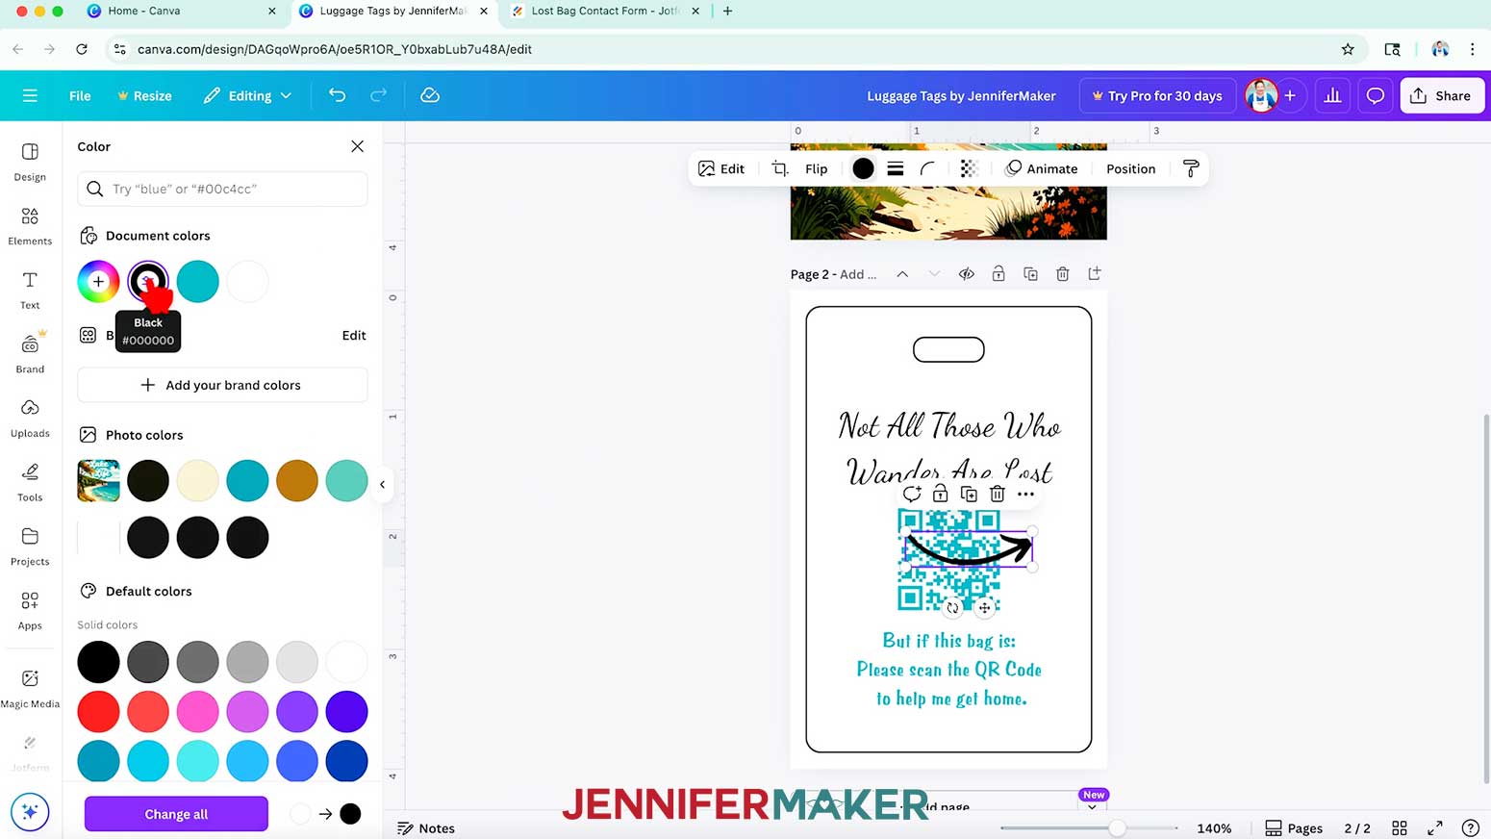Image resolution: width=1491 pixels, height=839 pixels.
Task: Open the Tools sidebar panel
Action: 30,482
